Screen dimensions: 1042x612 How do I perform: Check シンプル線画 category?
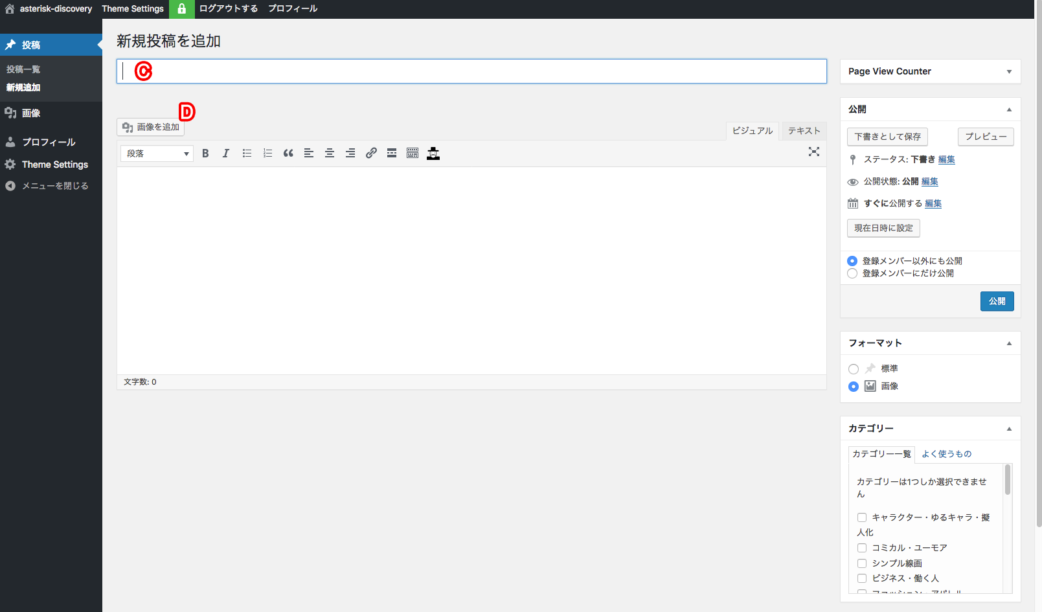862,563
